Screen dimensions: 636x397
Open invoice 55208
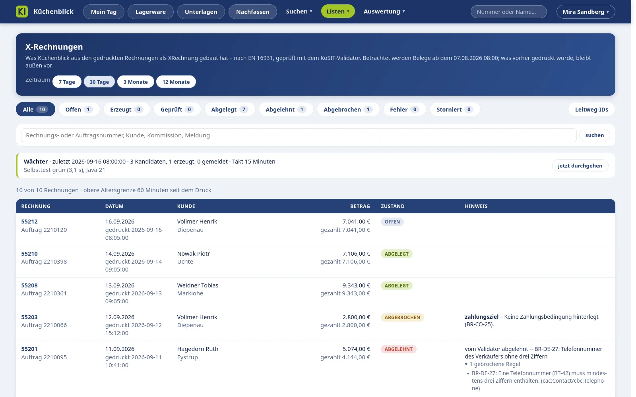click(x=29, y=285)
